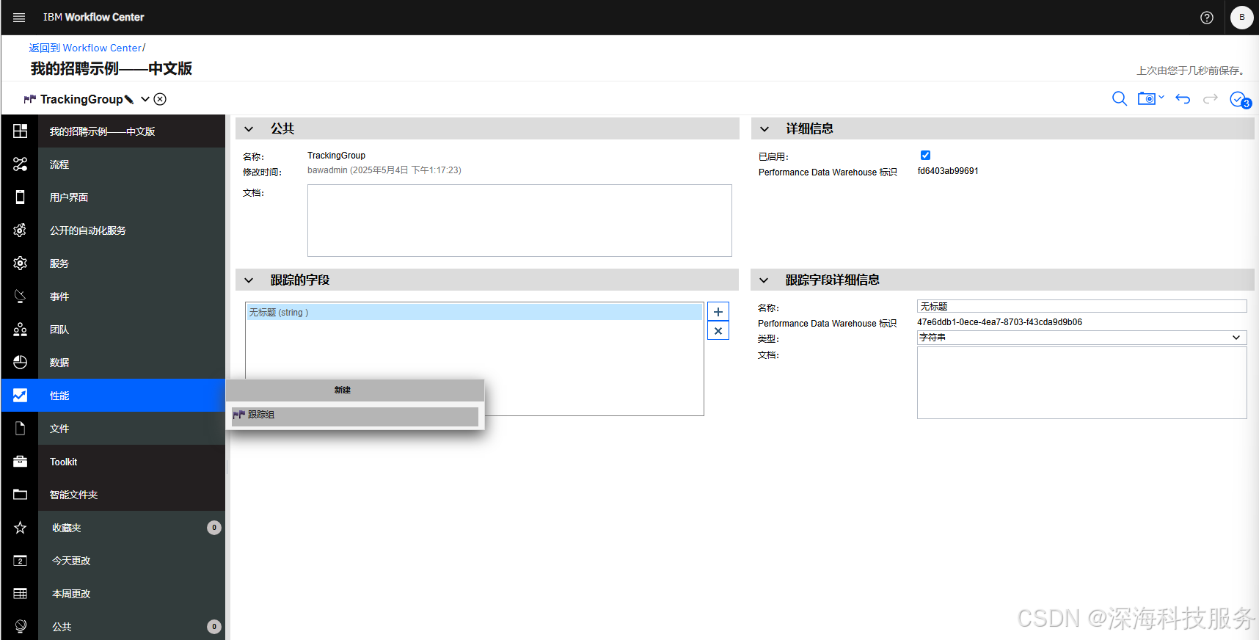Collapse the 公共 section
The width and height of the screenshot is (1259, 640).
(249, 129)
